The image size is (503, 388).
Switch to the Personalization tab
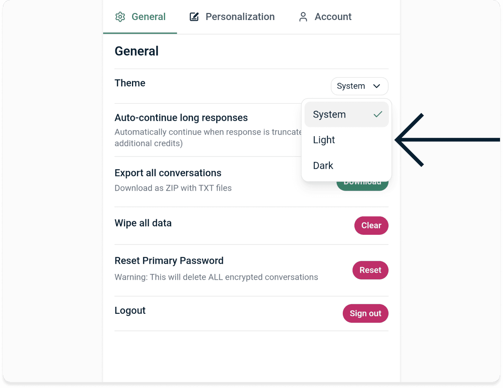pyautogui.click(x=240, y=16)
